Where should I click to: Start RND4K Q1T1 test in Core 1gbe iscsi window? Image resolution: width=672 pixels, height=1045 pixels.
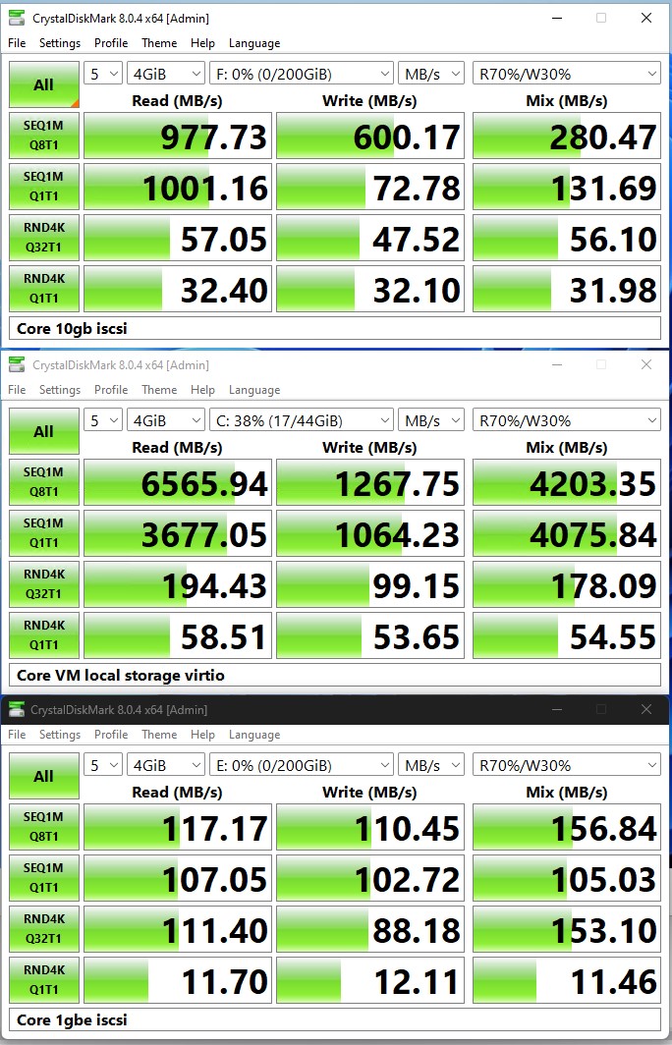pos(44,980)
